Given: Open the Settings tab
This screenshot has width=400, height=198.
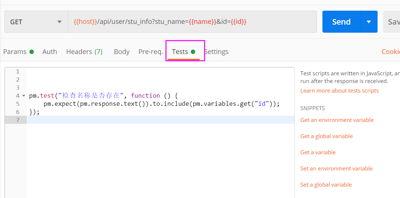Looking at the screenshot, I should tap(217, 52).
